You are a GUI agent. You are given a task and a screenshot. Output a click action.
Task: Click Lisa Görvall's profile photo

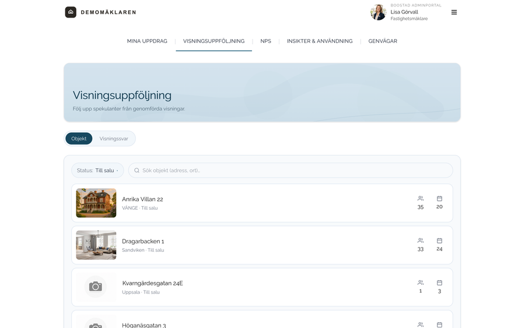click(379, 12)
